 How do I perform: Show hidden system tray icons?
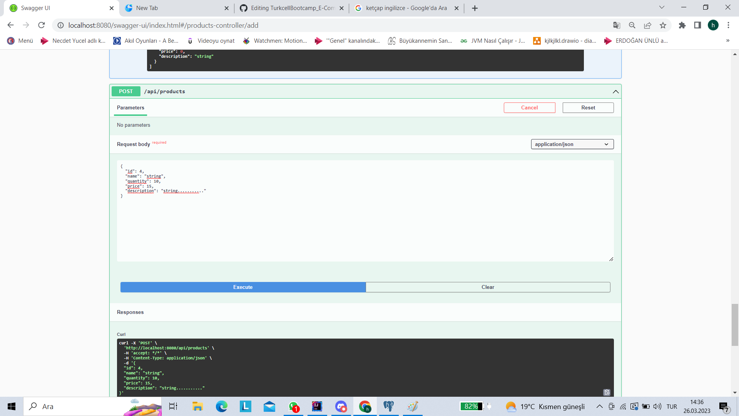(x=599, y=406)
